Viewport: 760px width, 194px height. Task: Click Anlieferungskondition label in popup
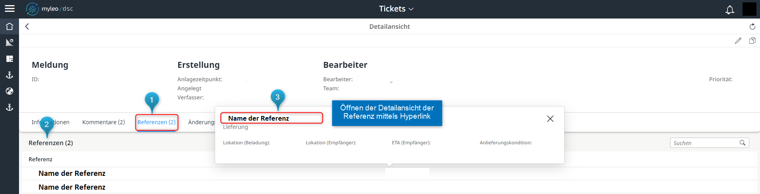(x=506, y=143)
